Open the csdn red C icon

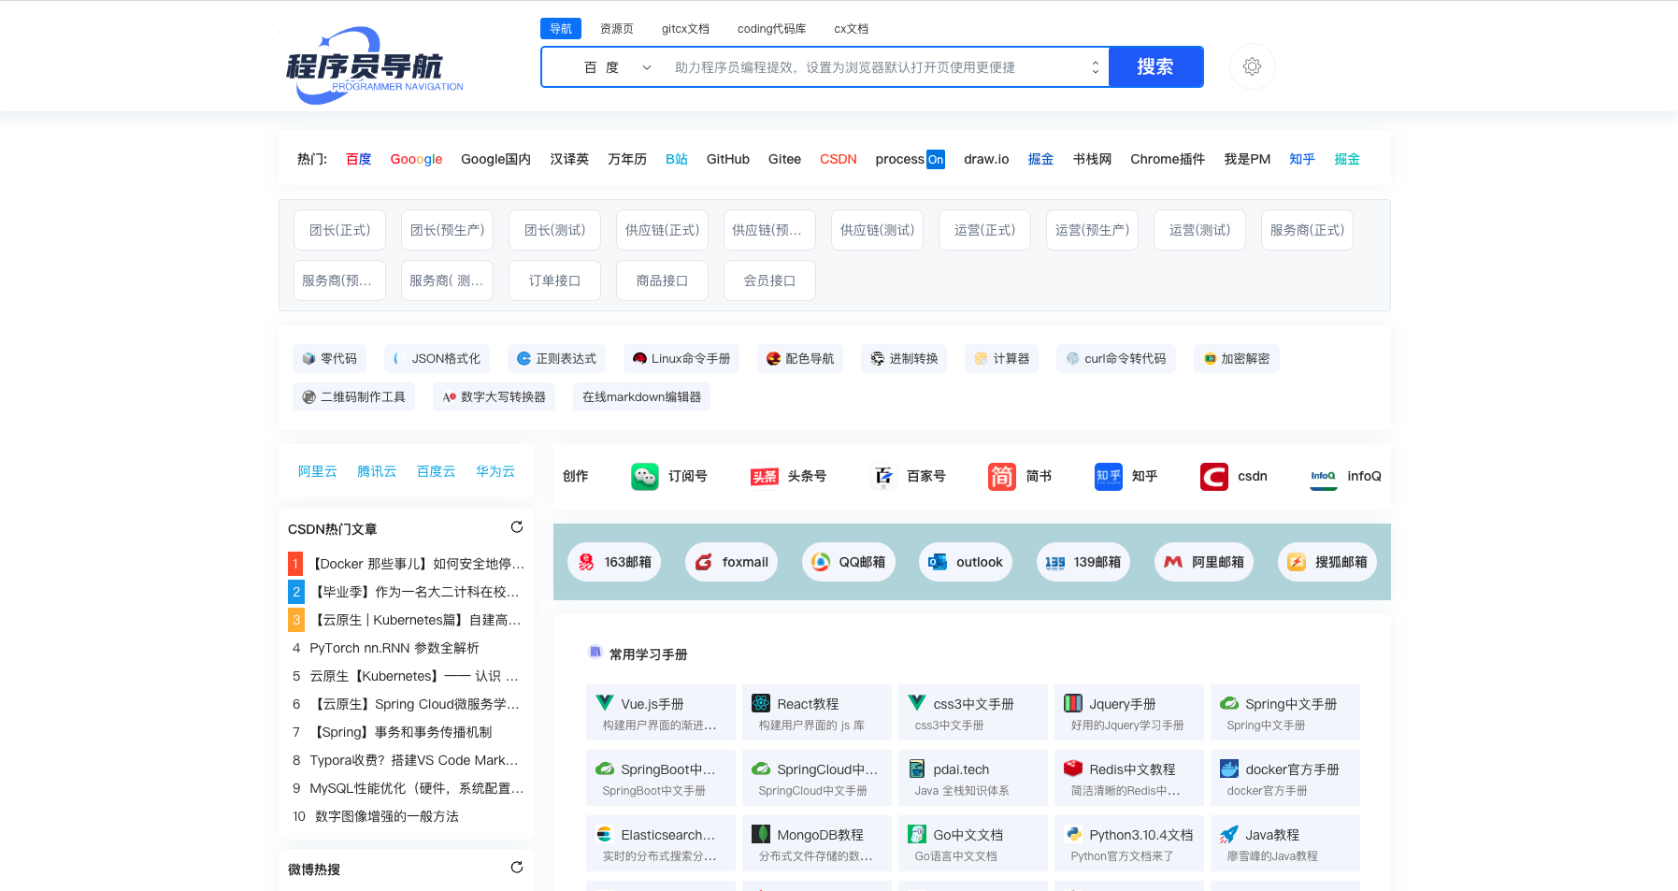[x=1214, y=476]
